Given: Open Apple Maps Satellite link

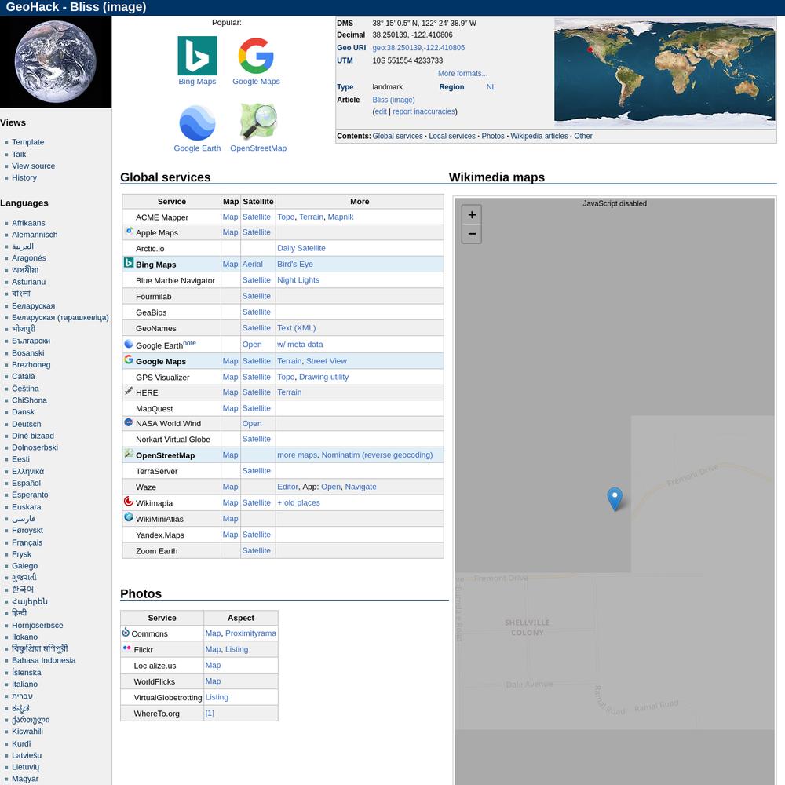Looking at the screenshot, I should pos(257,232).
